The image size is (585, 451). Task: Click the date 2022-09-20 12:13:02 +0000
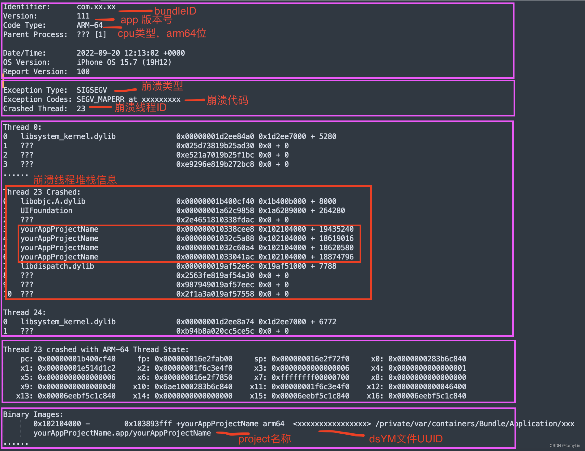(131, 53)
